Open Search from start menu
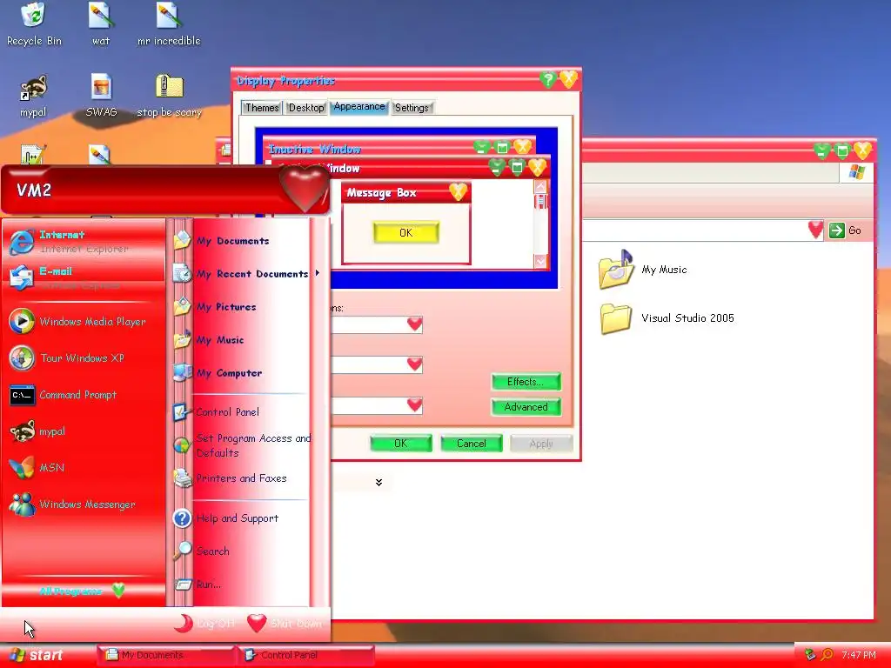The width and height of the screenshot is (891, 668). [x=244, y=551]
